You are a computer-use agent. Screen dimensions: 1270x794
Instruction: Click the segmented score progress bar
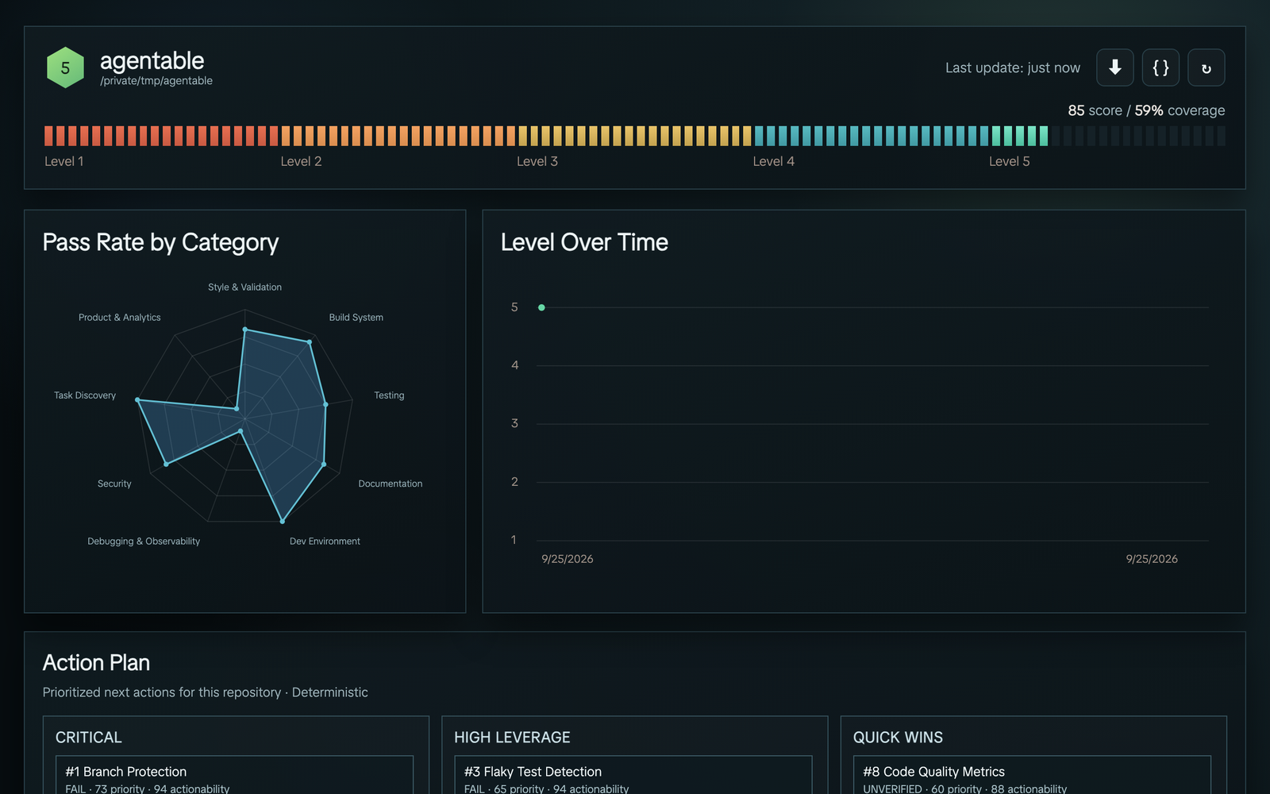coord(635,136)
